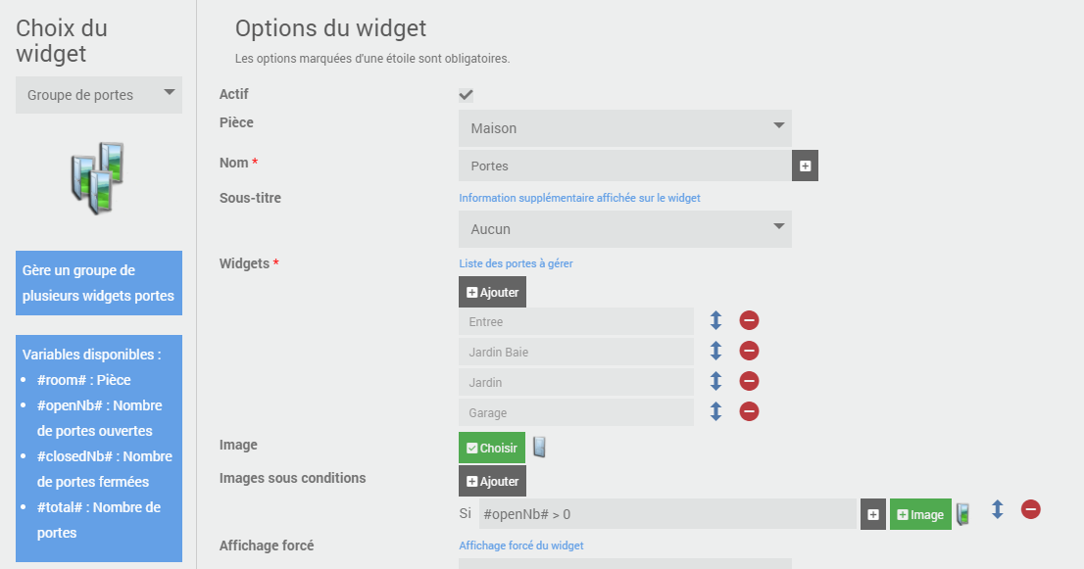
Task: Click the reorder arrows on condition row
Action: [998, 509]
